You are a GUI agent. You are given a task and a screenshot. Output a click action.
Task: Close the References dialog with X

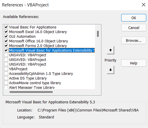click(144, 5)
